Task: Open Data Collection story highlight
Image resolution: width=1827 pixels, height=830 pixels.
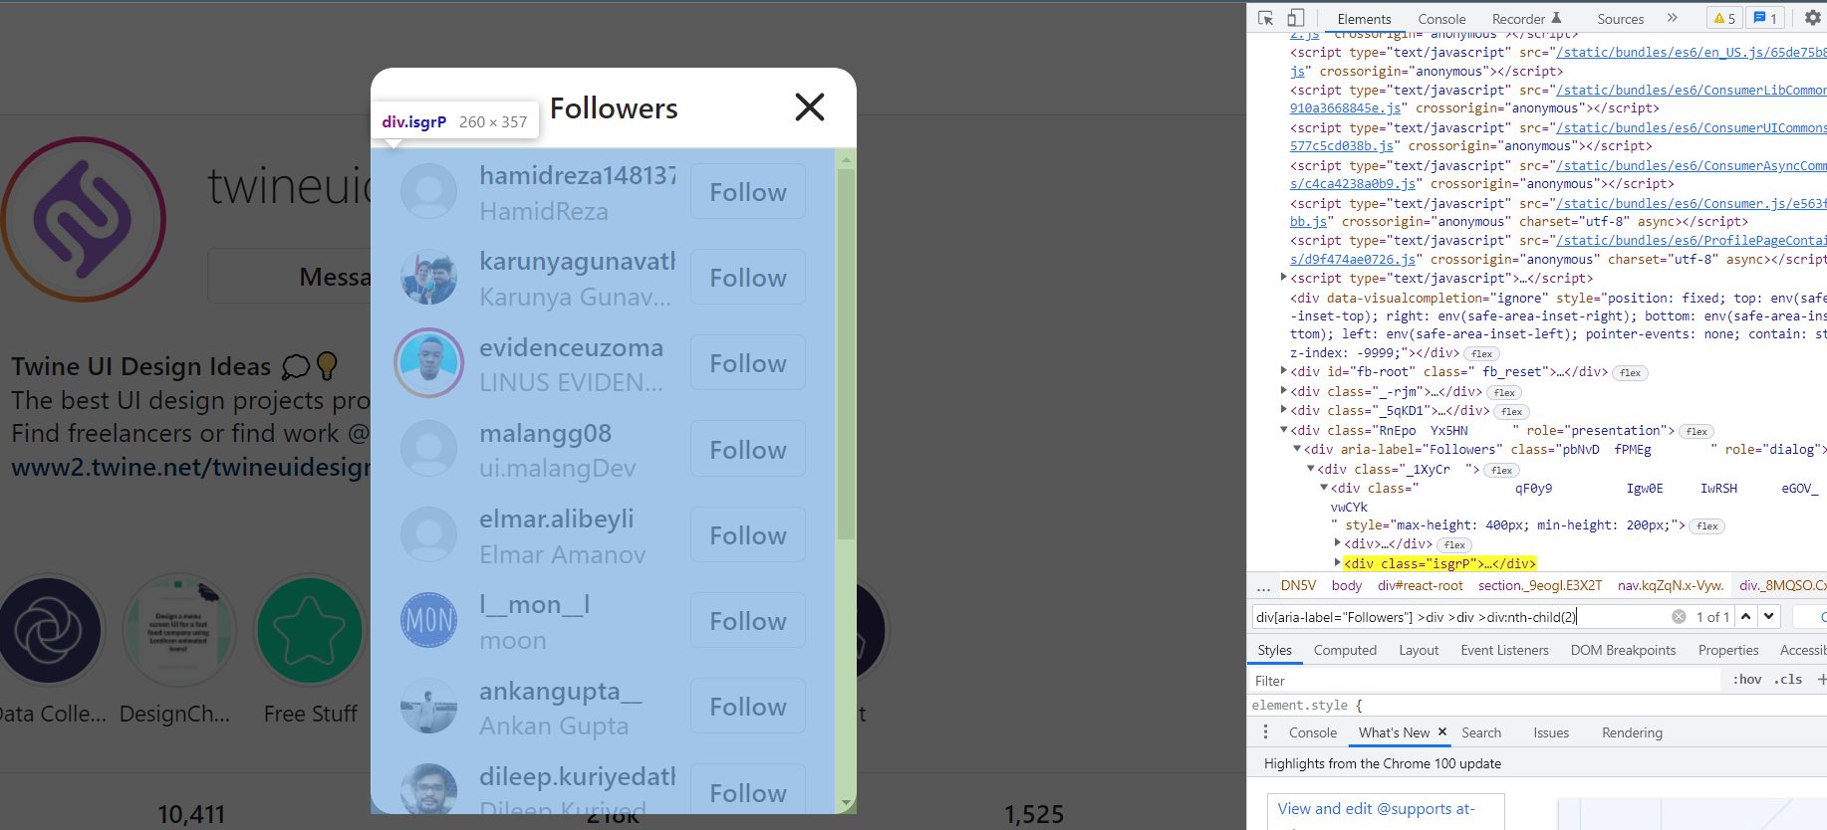Action: [x=48, y=630]
